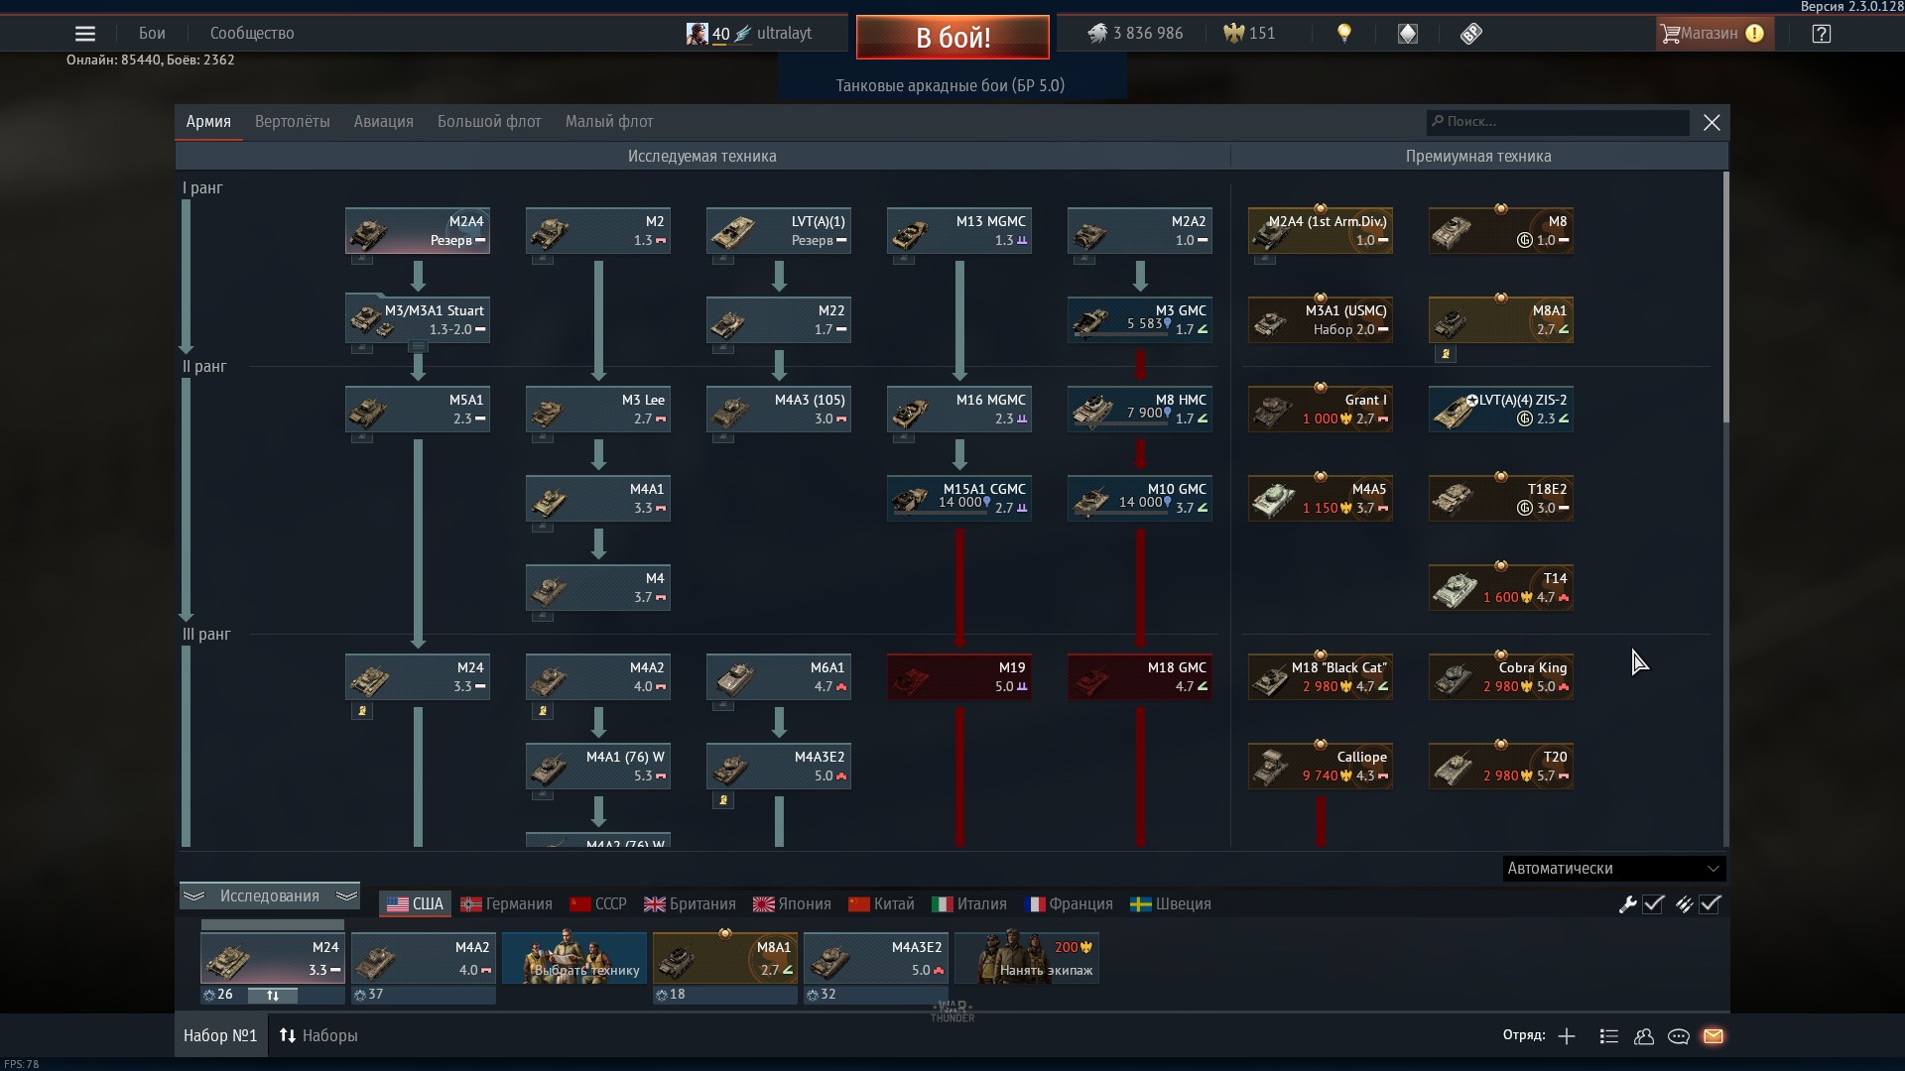Select the M18 GMC tank card
This screenshot has height=1071, width=1905.
tap(1140, 677)
